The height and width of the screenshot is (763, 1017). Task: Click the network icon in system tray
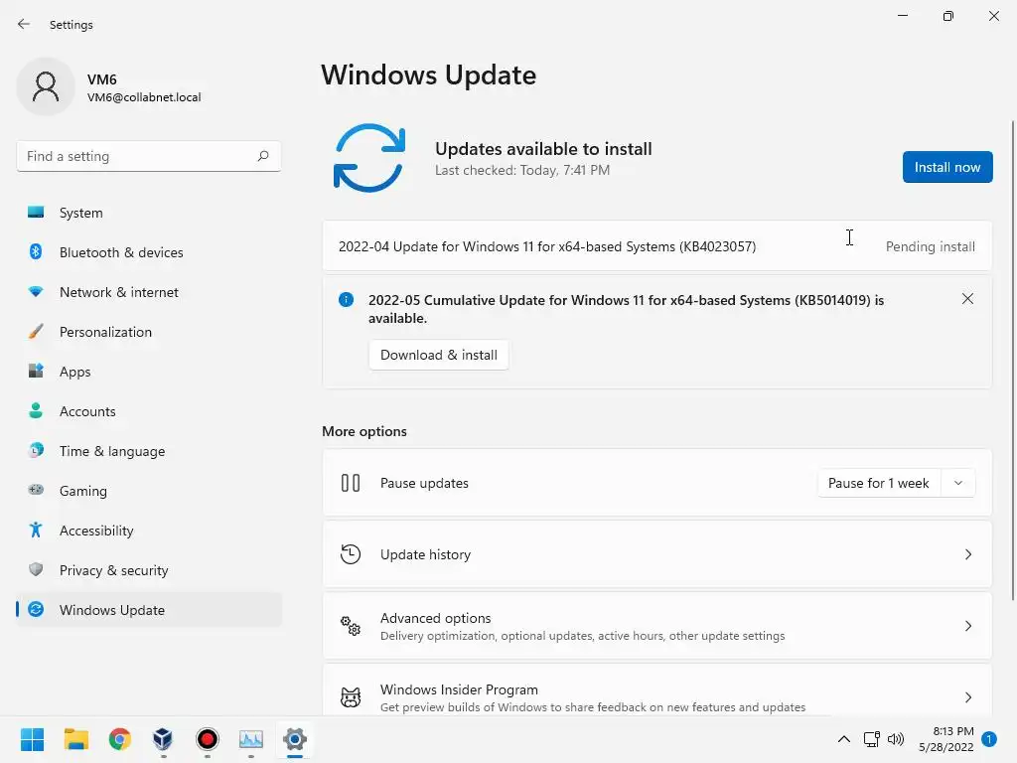click(x=871, y=739)
